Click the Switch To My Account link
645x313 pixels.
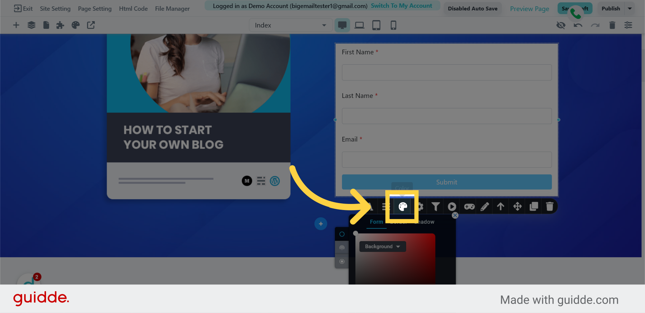coord(401,5)
